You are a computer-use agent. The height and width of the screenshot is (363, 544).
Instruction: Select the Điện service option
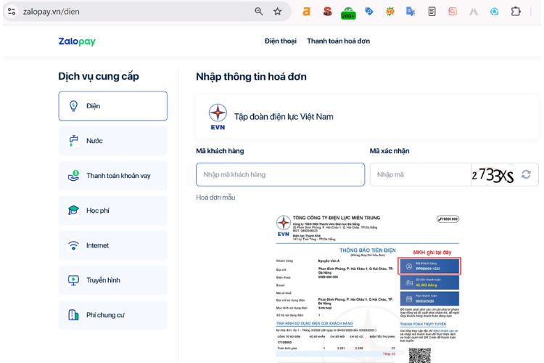click(112, 106)
